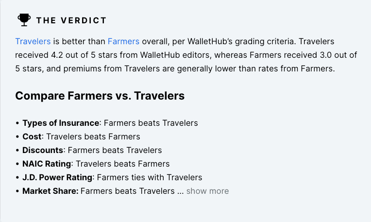
Task: Click "Travelers beats Farmers" in the NAIC row
Action: click(x=122, y=164)
